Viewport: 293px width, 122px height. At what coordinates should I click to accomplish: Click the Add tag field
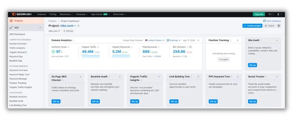(x=68, y=31)
